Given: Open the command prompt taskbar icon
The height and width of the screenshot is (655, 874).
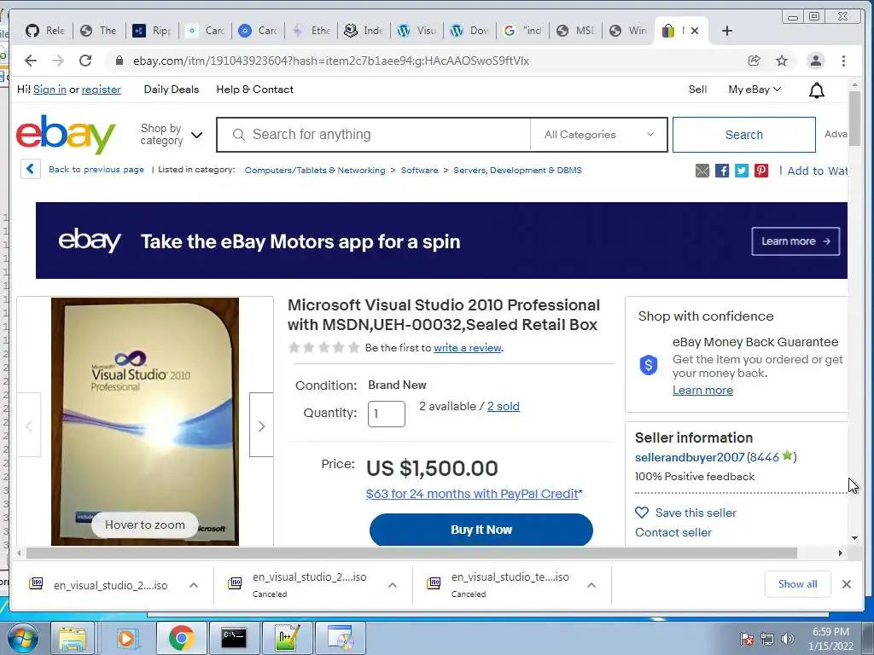Looking at the screenshot, I should pos(234,638).
